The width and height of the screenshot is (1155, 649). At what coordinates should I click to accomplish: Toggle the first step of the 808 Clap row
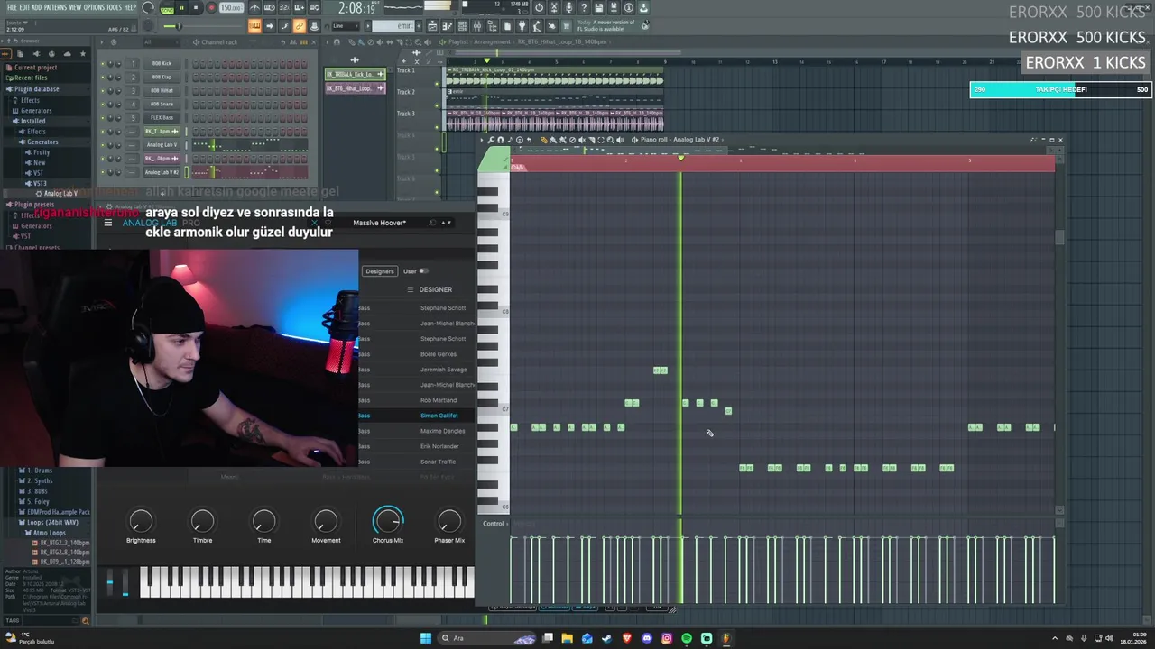point(195,77)
